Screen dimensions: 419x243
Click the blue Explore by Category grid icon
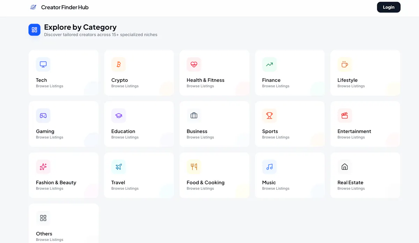[35, 30]
